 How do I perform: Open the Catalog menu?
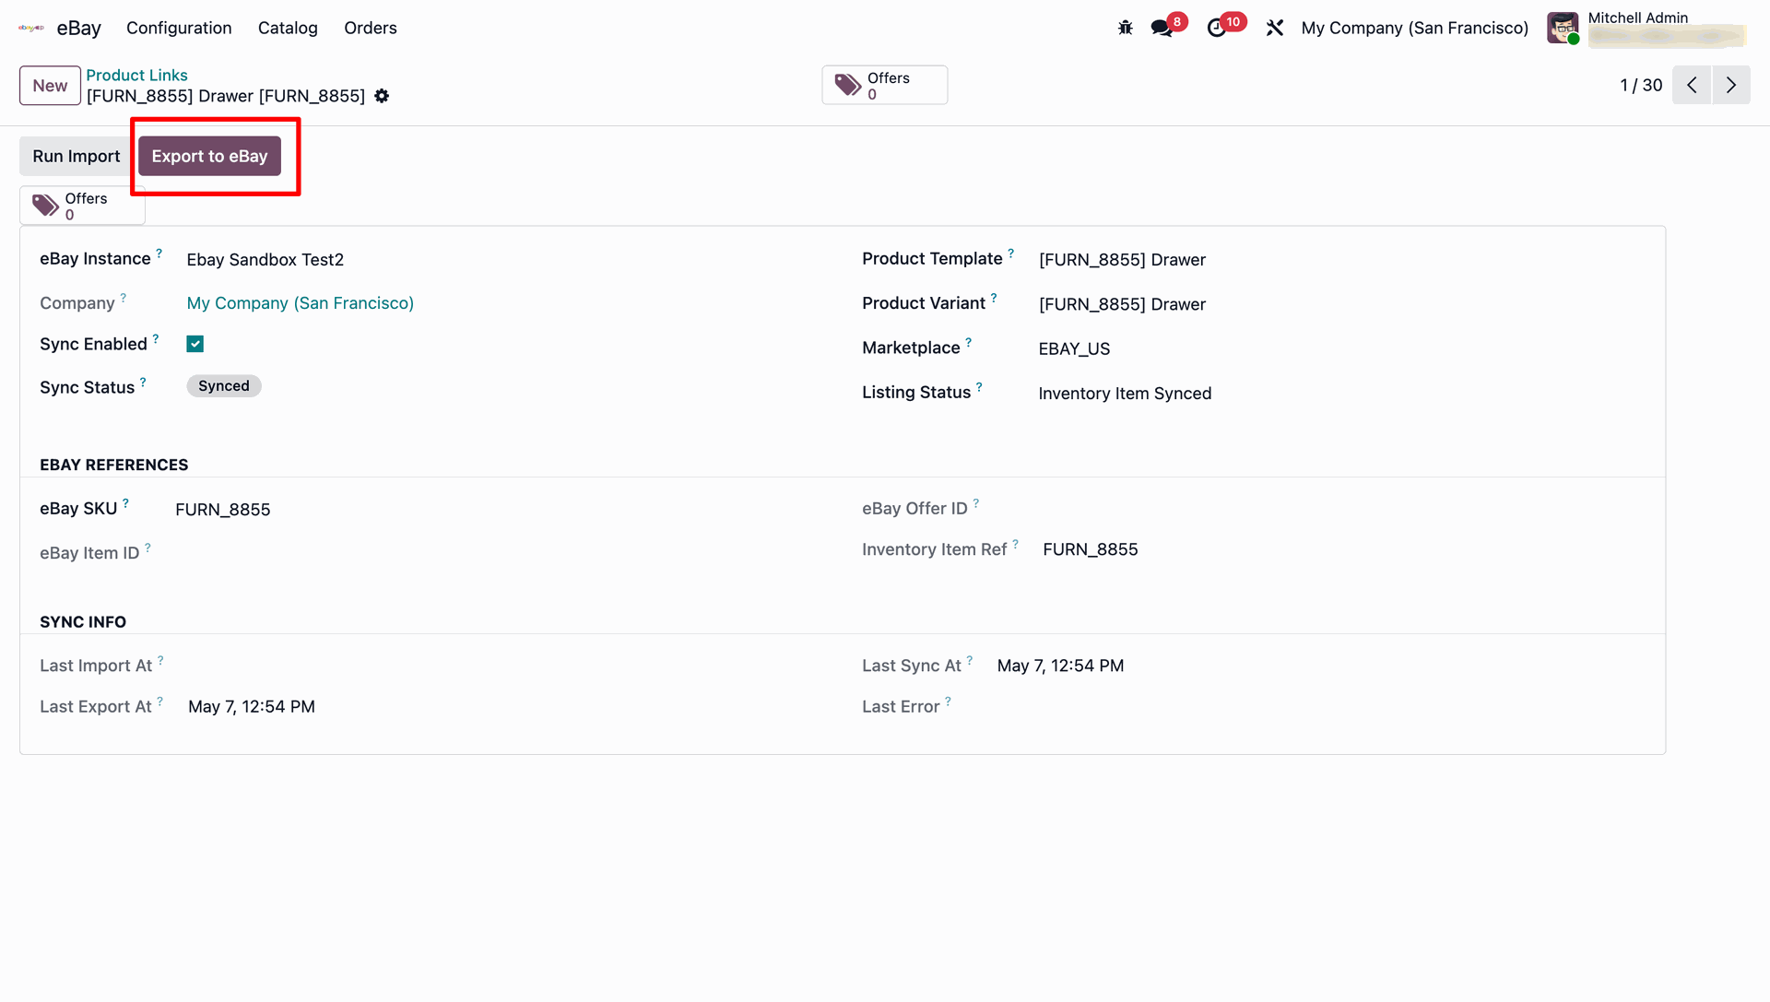(x=288, y=28)
